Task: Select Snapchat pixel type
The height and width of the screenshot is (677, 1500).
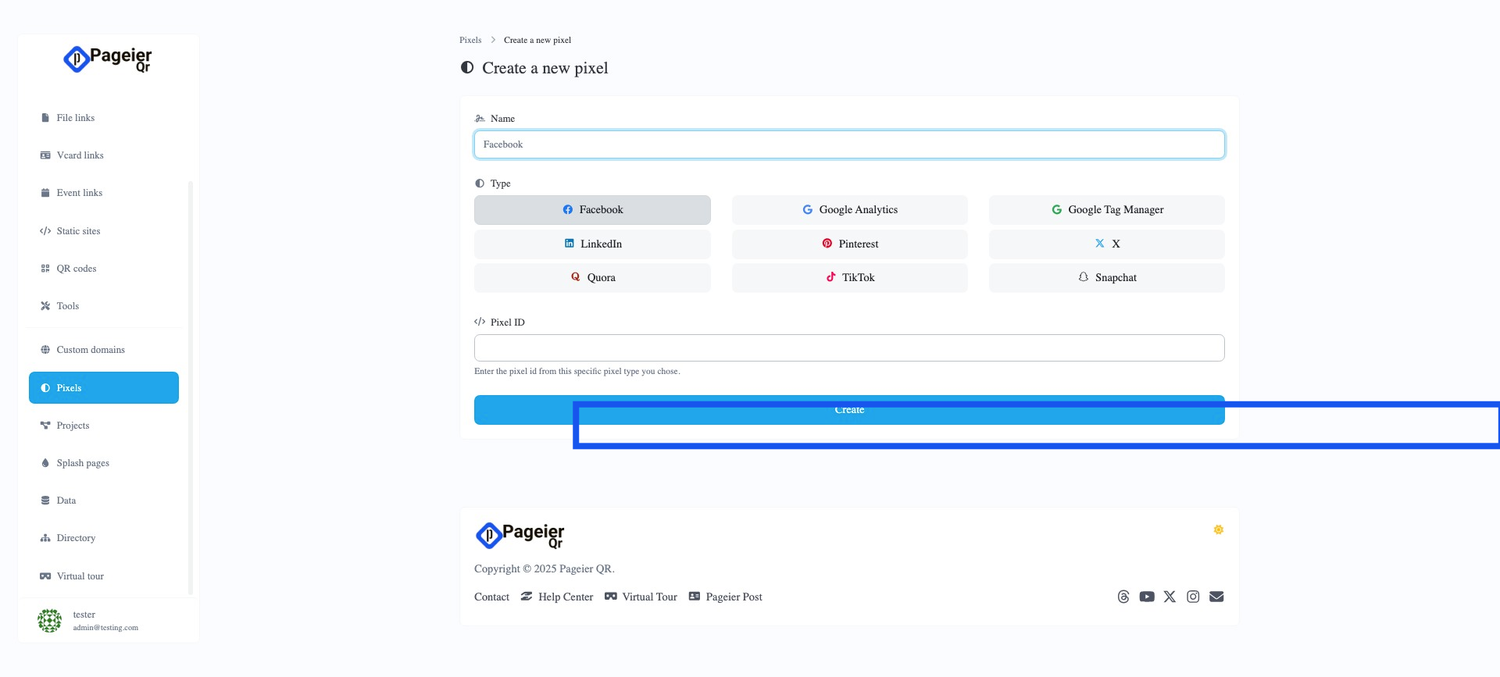Action: [x=1106, y=278]
